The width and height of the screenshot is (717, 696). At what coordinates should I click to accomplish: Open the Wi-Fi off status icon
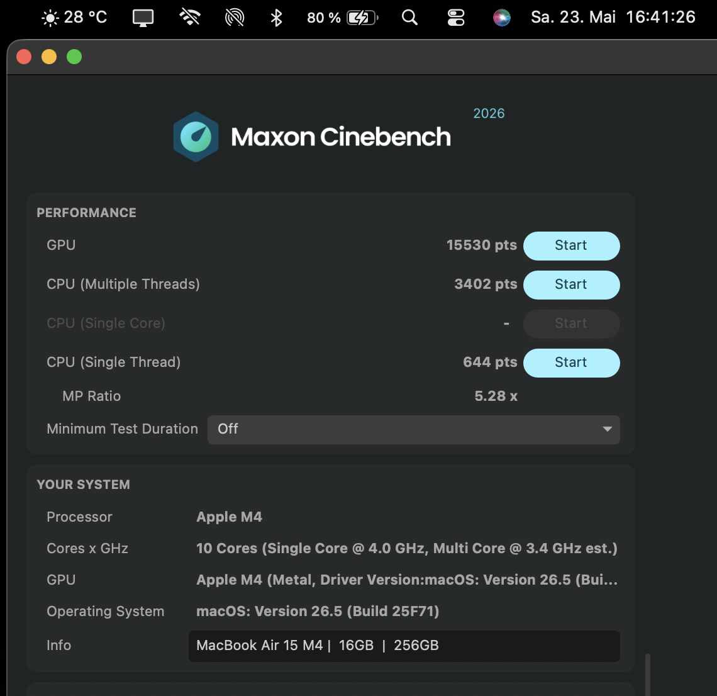[190, 18]
